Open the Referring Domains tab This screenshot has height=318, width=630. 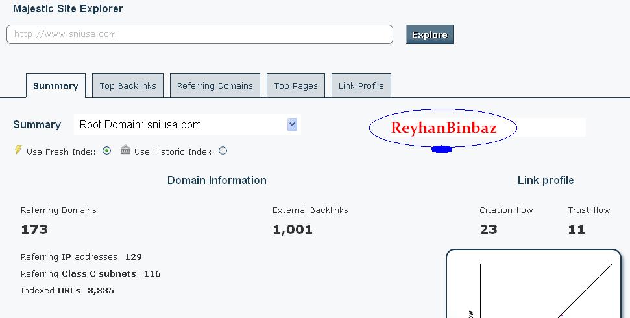tap(215, 85)
